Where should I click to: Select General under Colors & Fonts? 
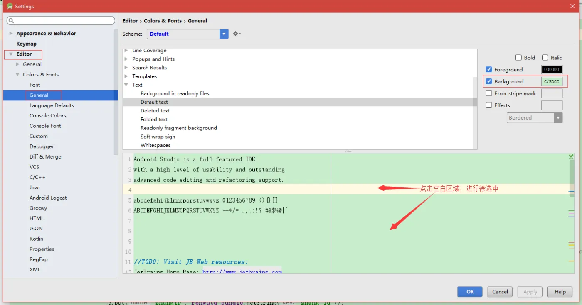pos(39,95)
